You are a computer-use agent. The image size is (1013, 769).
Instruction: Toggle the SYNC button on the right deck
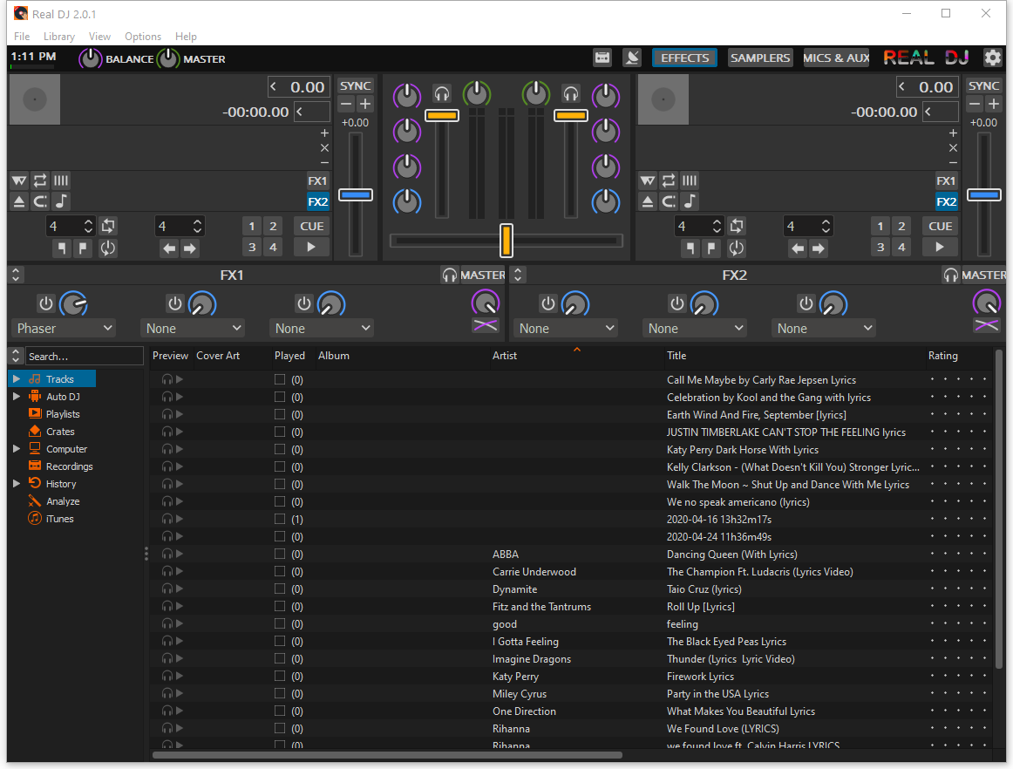click(983, 85)
